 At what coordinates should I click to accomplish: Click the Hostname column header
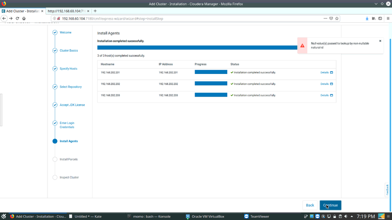(108, 64)
